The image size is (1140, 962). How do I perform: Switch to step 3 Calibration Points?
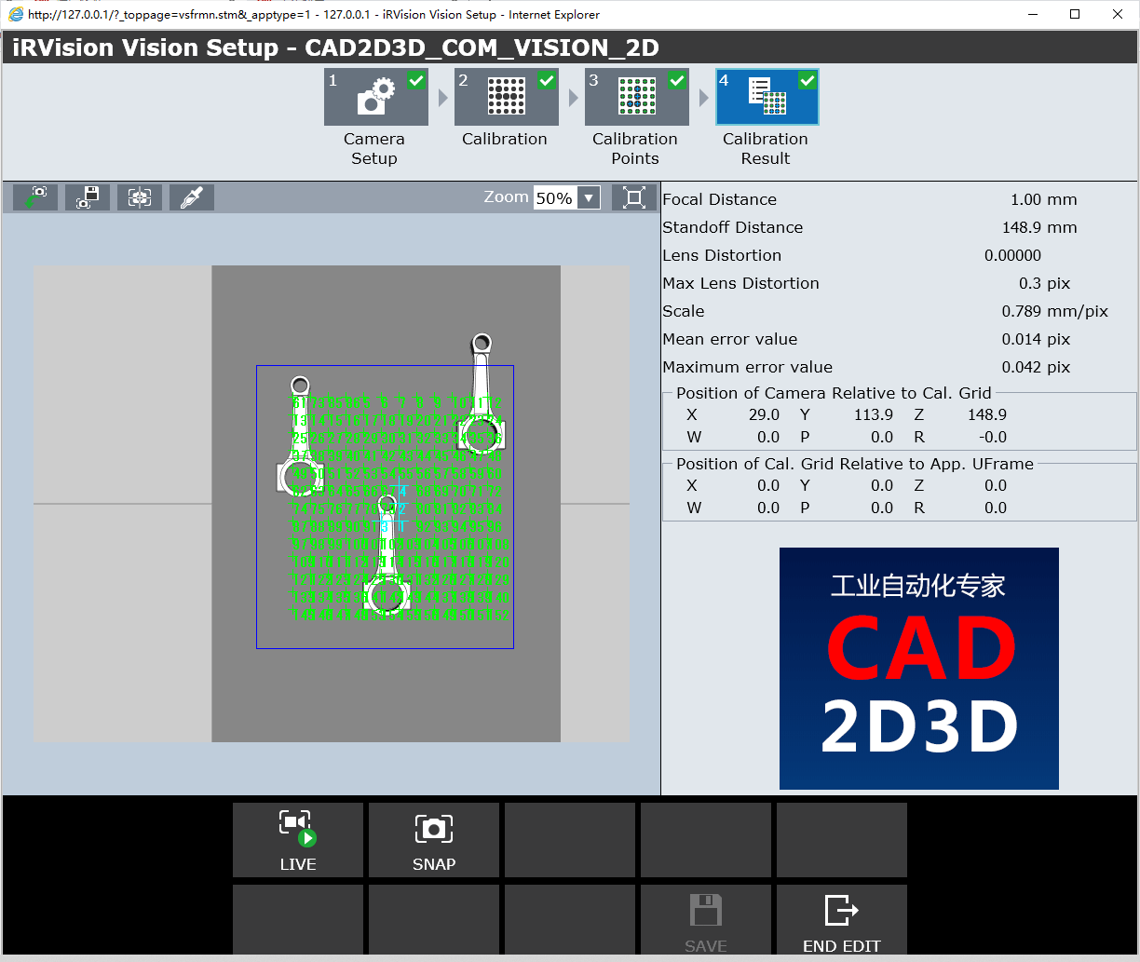pyautogui.click(x=637, y=97)
